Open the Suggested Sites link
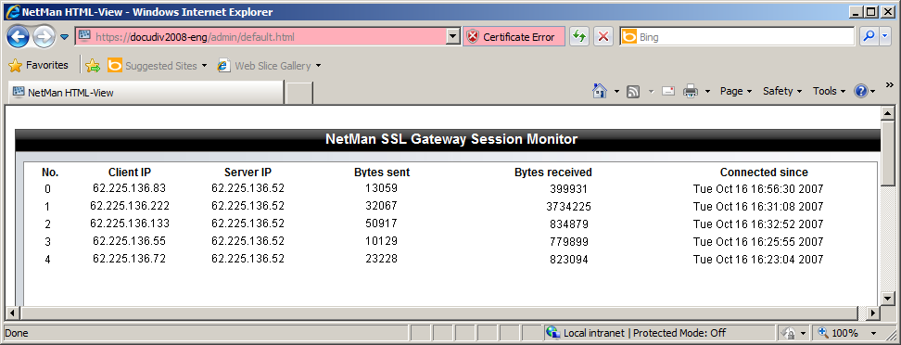Screen dimensions: 901x345 [157, 66]
